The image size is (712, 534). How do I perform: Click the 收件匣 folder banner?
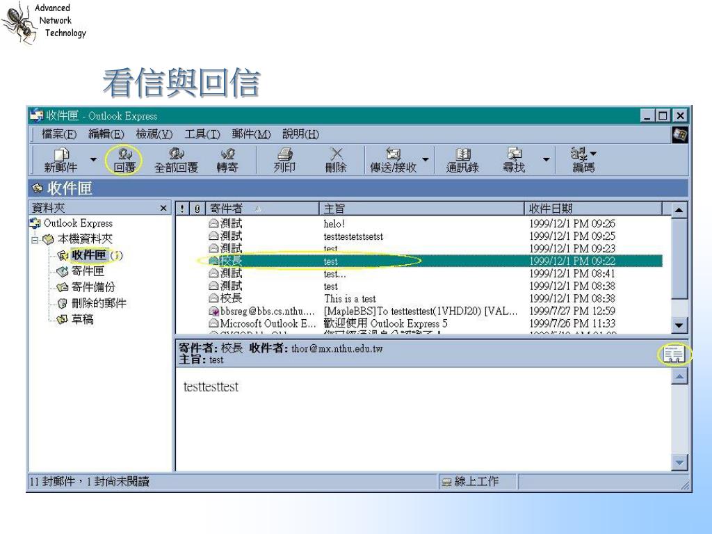pos(358,188)
